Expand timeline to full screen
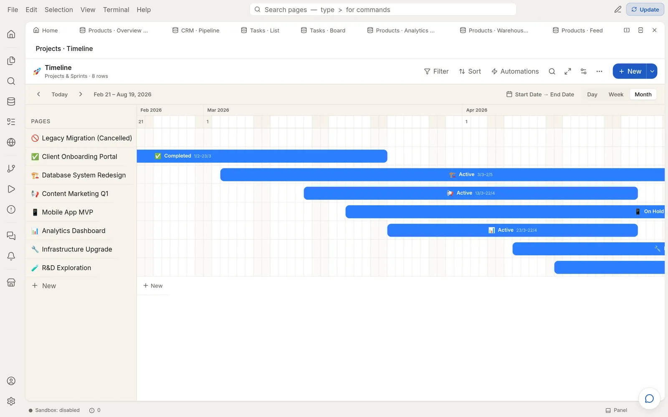This screenshot has width=668, height=417. 568,71
